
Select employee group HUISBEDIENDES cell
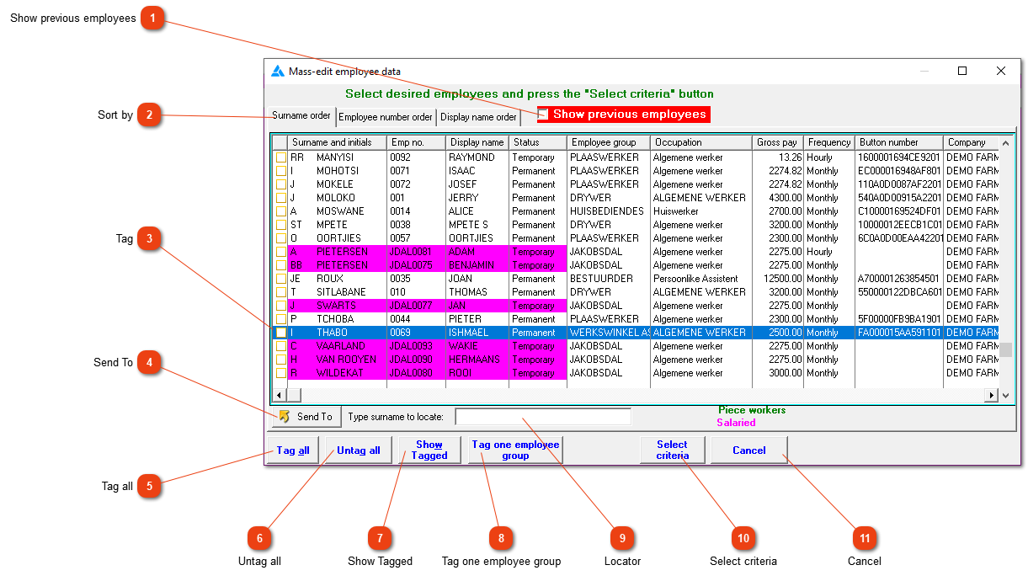point(608,211)
